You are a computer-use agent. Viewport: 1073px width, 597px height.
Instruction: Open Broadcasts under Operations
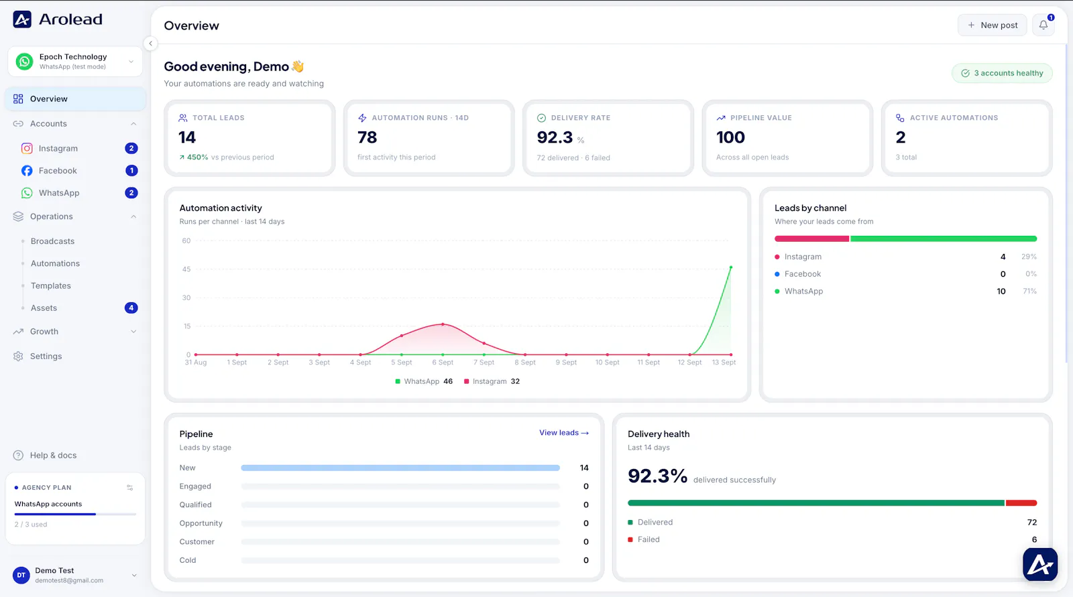(x=52, y=241)
